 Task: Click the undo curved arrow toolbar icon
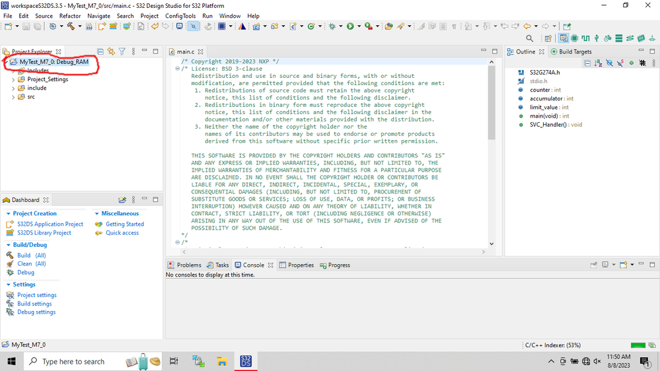coord(155,26)
